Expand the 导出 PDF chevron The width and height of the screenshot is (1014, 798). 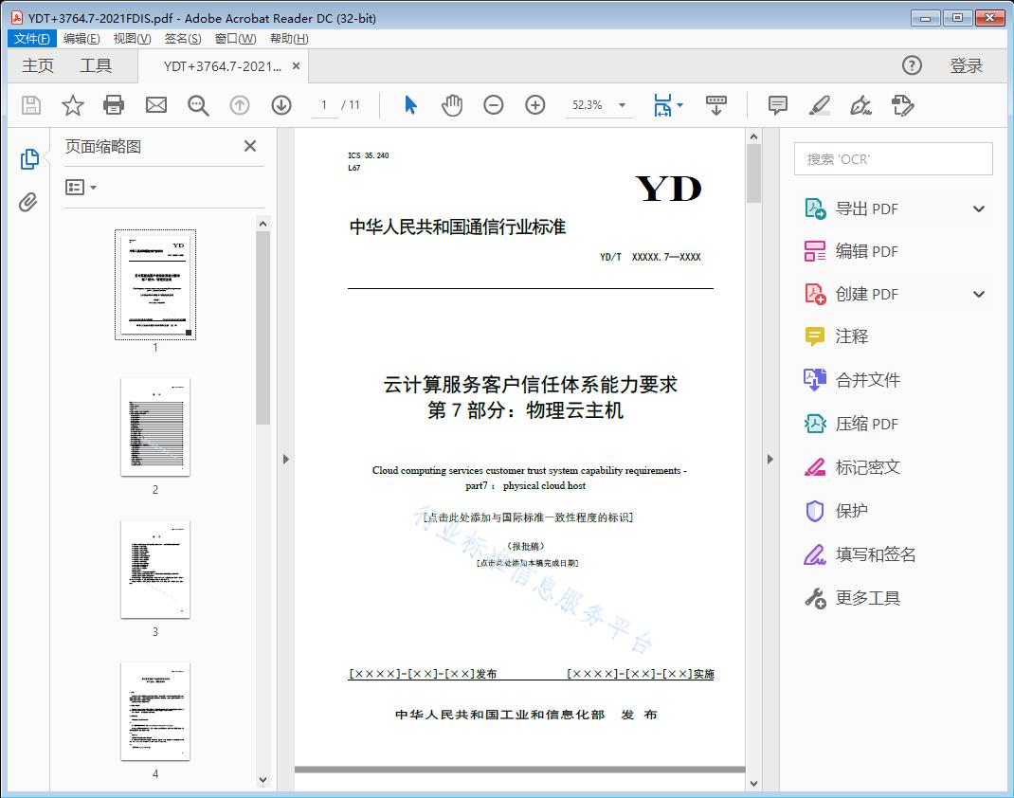point(979,208)
